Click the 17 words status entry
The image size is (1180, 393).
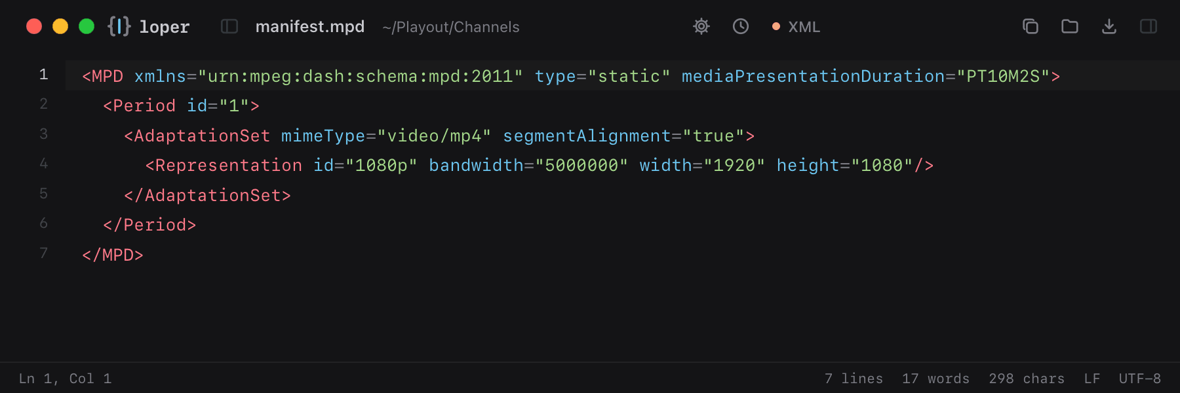[935, 379]
